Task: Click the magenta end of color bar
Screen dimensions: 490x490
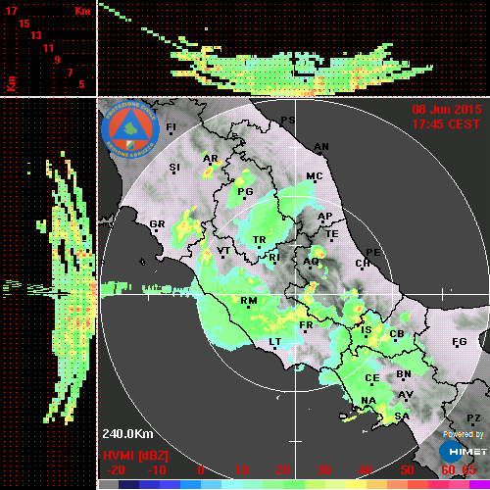Action: [x=479, y=484]
